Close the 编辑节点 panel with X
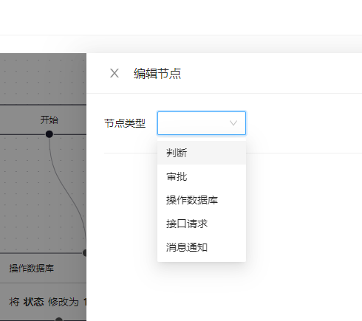Screen dimensions: 362x321 115,73
